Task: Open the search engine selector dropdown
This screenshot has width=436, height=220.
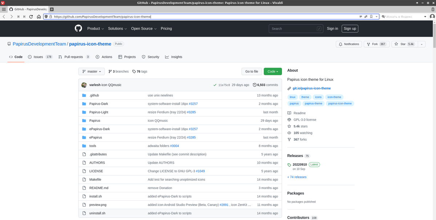Action: coord(383,16)
